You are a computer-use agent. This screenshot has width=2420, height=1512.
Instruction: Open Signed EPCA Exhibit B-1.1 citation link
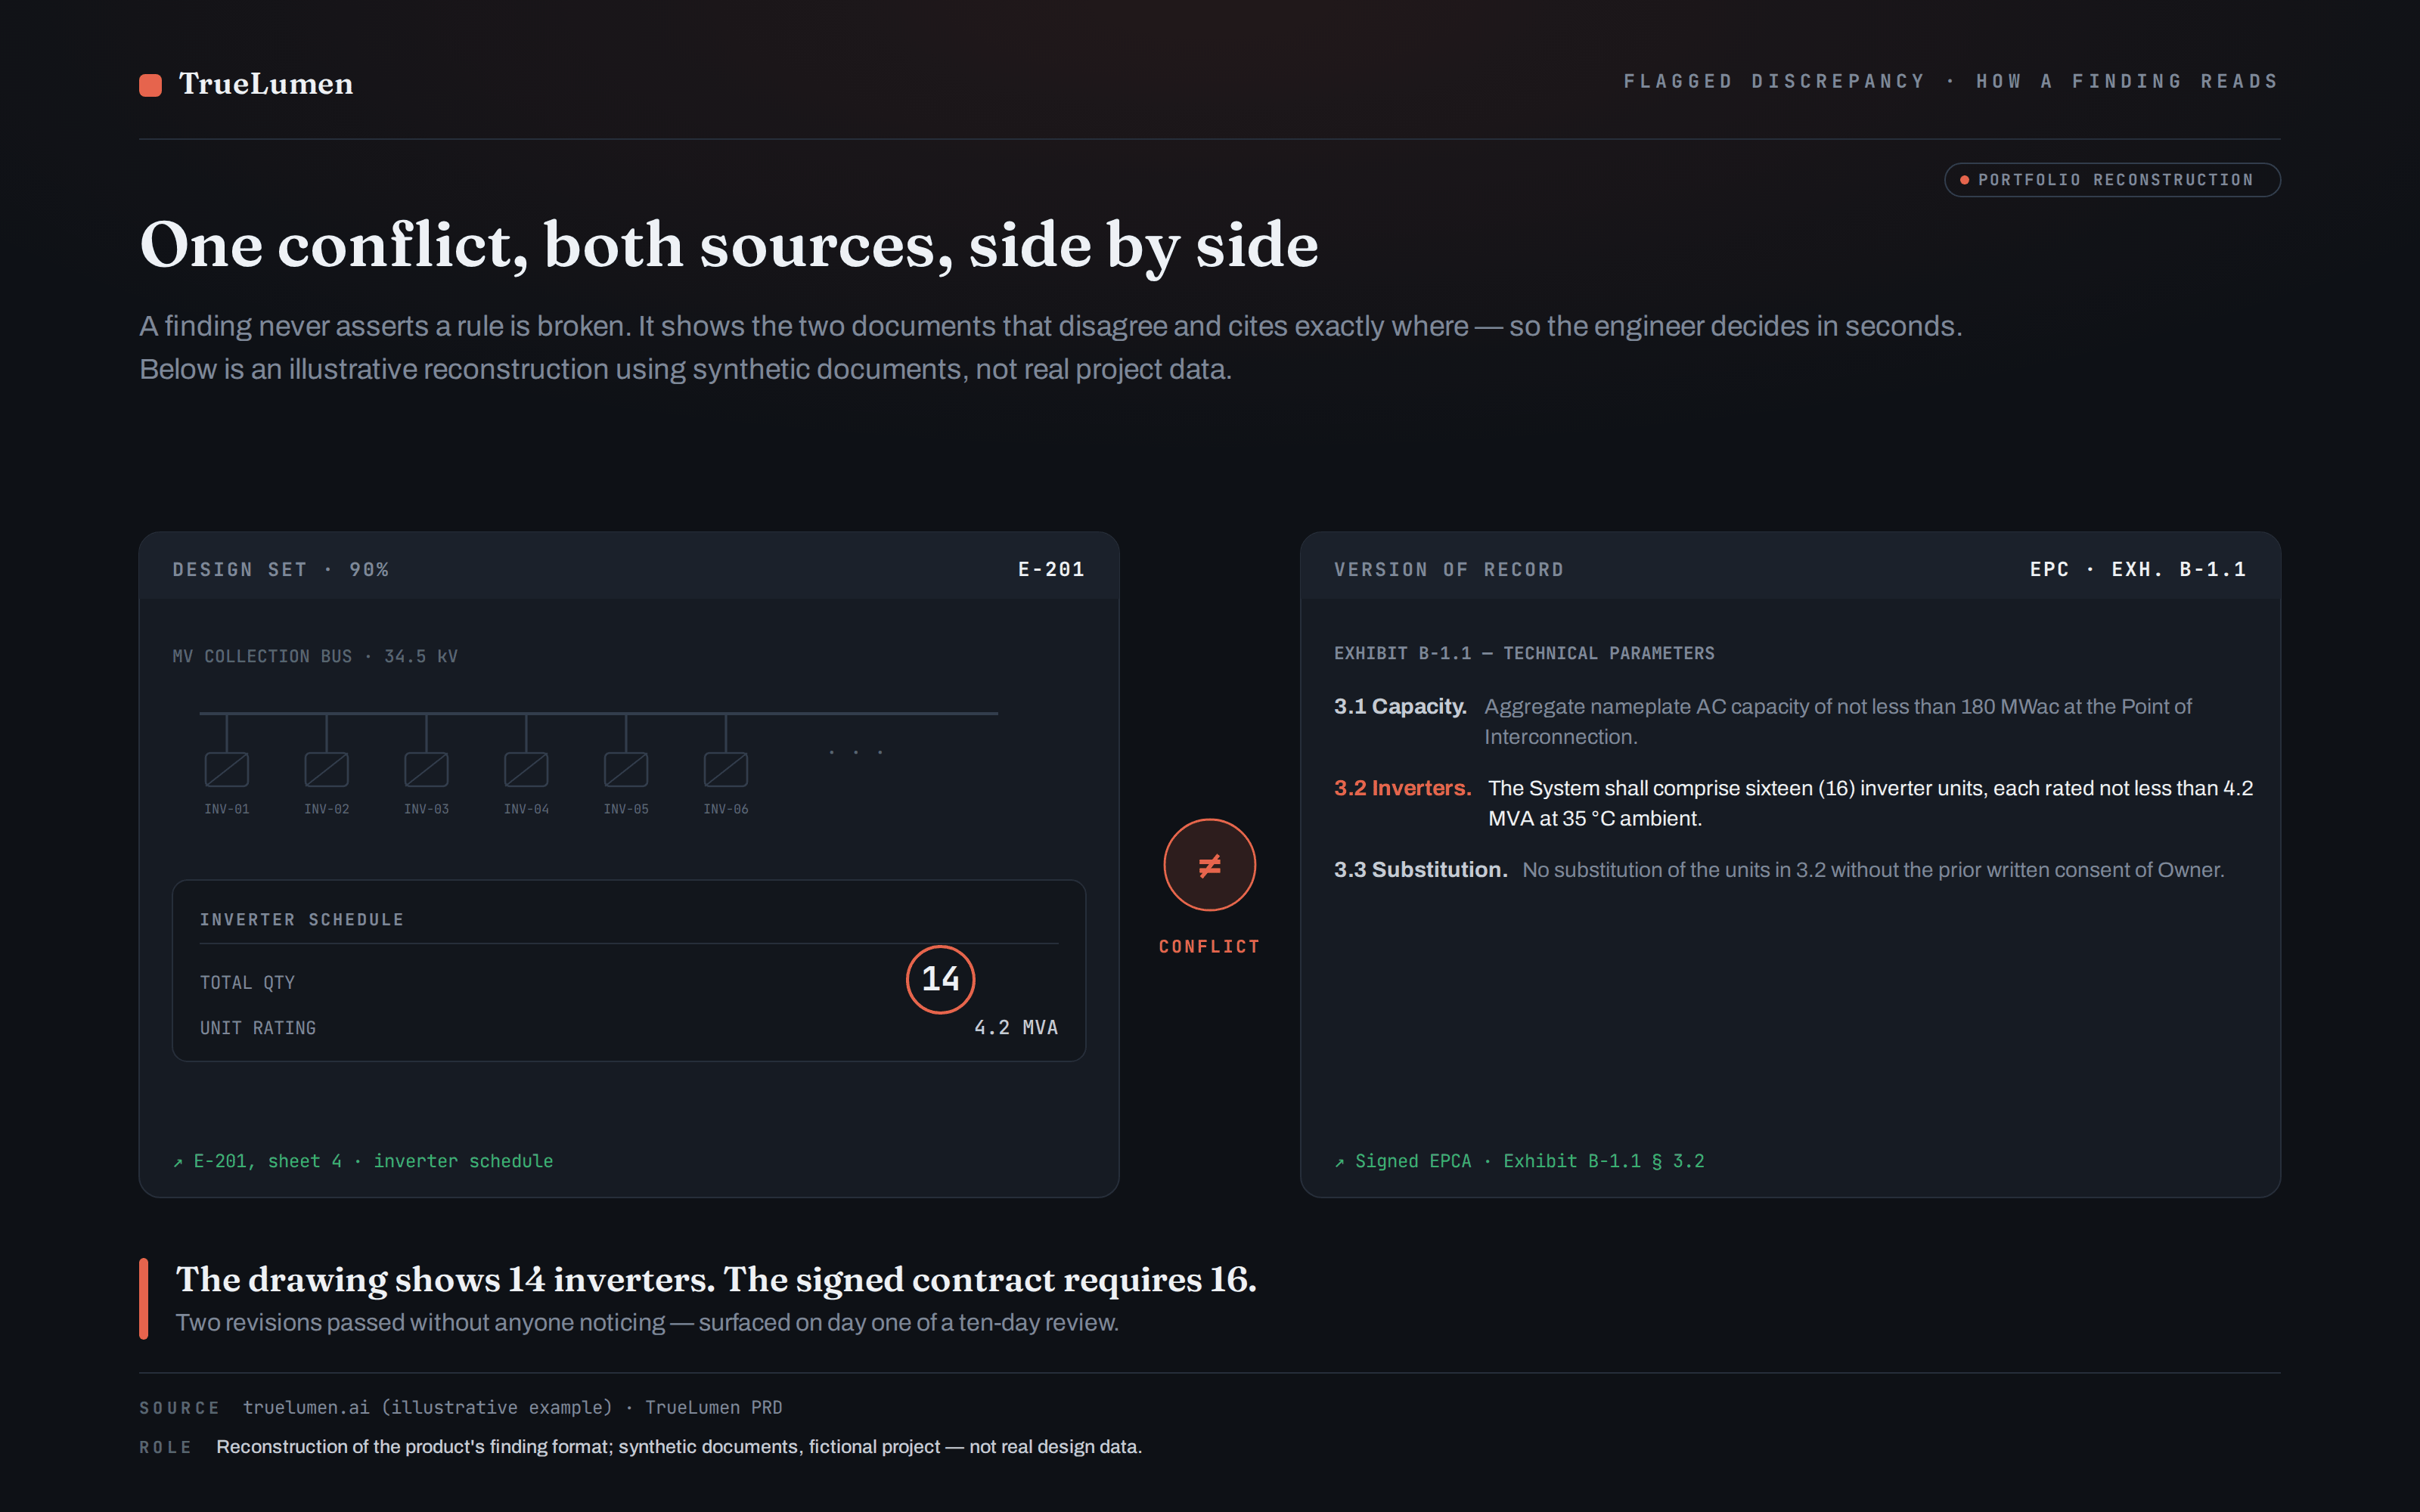click(1519, 1161)
